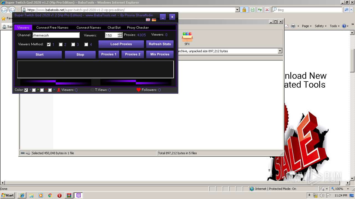Open the Tools menu dropdown
Image resolution: width=355 pixels, height=199 pixels.
point(335,26)
